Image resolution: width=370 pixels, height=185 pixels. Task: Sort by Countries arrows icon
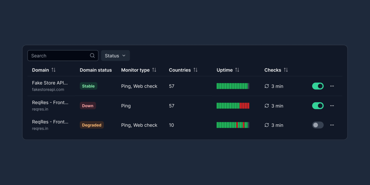[x=195, y=70]
